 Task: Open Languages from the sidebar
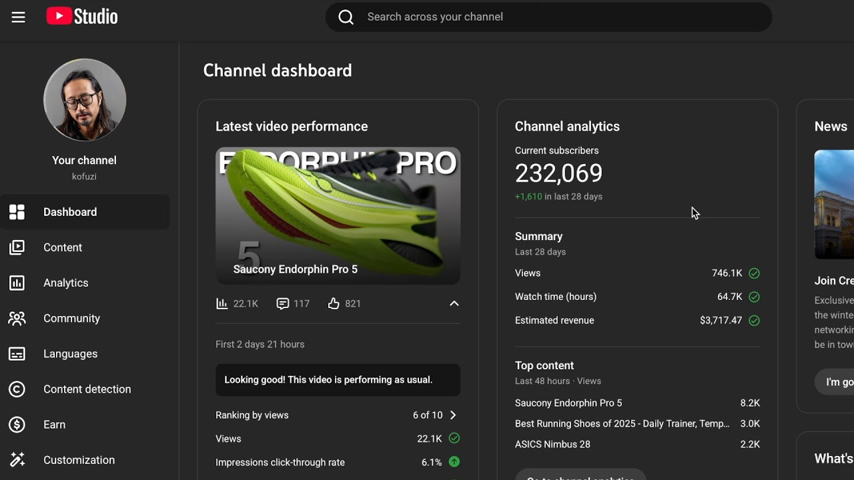pyautogui.click(x=85, y=353)
